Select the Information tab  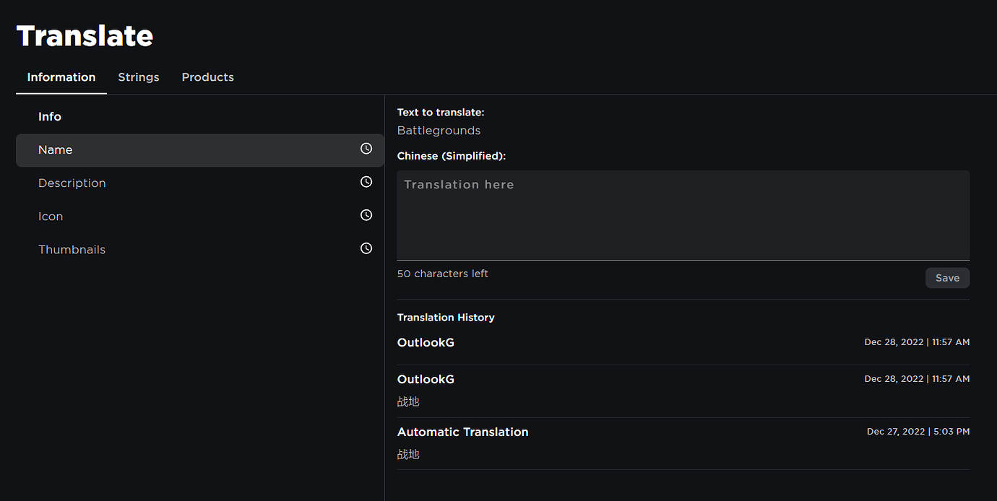click(61, 77)
